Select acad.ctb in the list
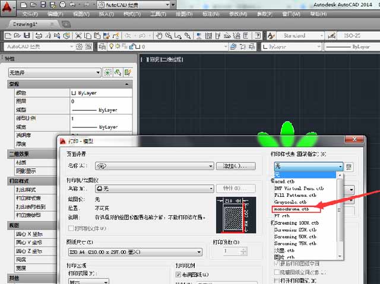 pyautogui.click(x=284, y=181)
